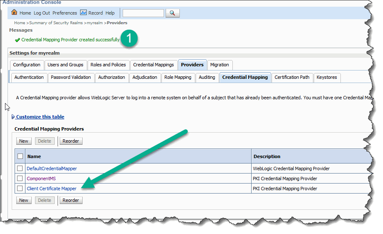Open the Migration tab
383x234 pixels.
coord(219,65)
